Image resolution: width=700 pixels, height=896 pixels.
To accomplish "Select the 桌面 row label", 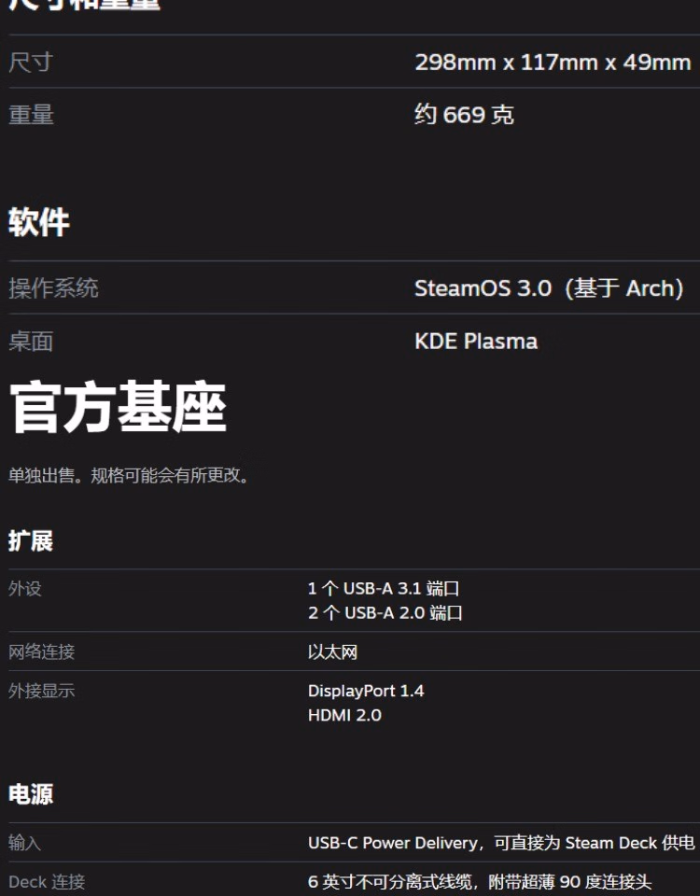I will click(x=31, y=342).
